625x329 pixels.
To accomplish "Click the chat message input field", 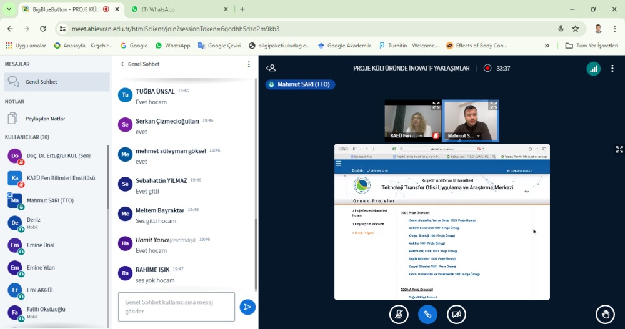I will tap(176, 307).
